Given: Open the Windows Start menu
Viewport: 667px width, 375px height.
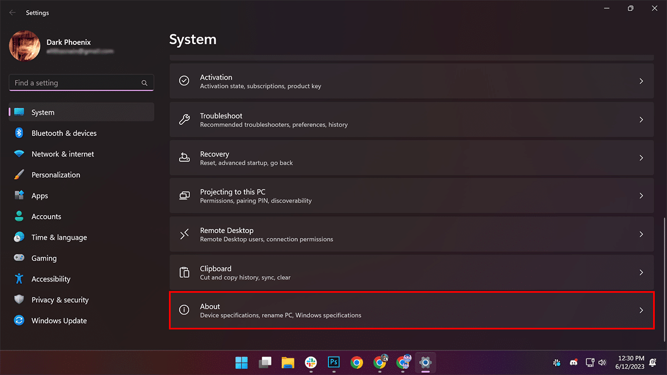Looking at the screenshot, I should [242, 362].
